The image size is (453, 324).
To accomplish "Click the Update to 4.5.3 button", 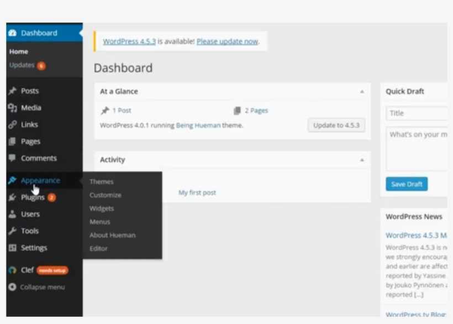I will coord(336,125).
